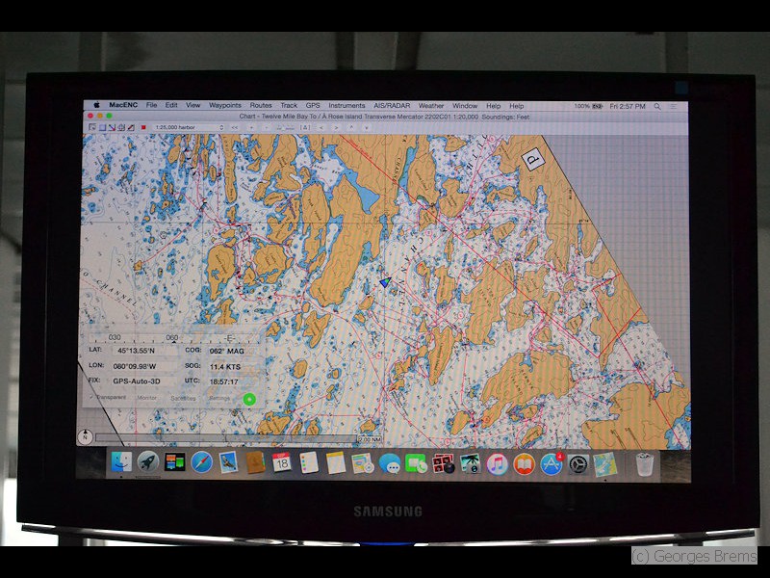Open the Trash in the Dock

[645, 464]
